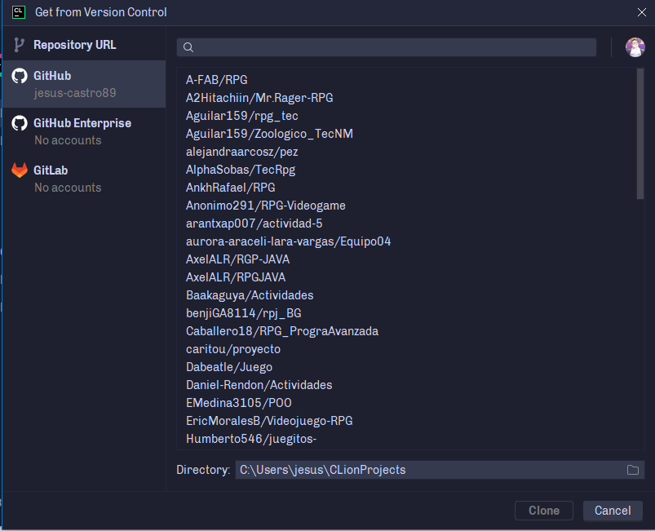The image size is (655, 531).
Task: Focus the repository search field
Action: pyautogui.click(x=387, y=47)
